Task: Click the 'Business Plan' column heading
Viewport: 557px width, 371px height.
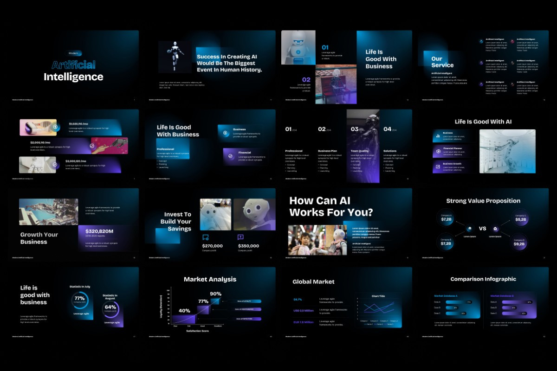Action: (327, 151)
